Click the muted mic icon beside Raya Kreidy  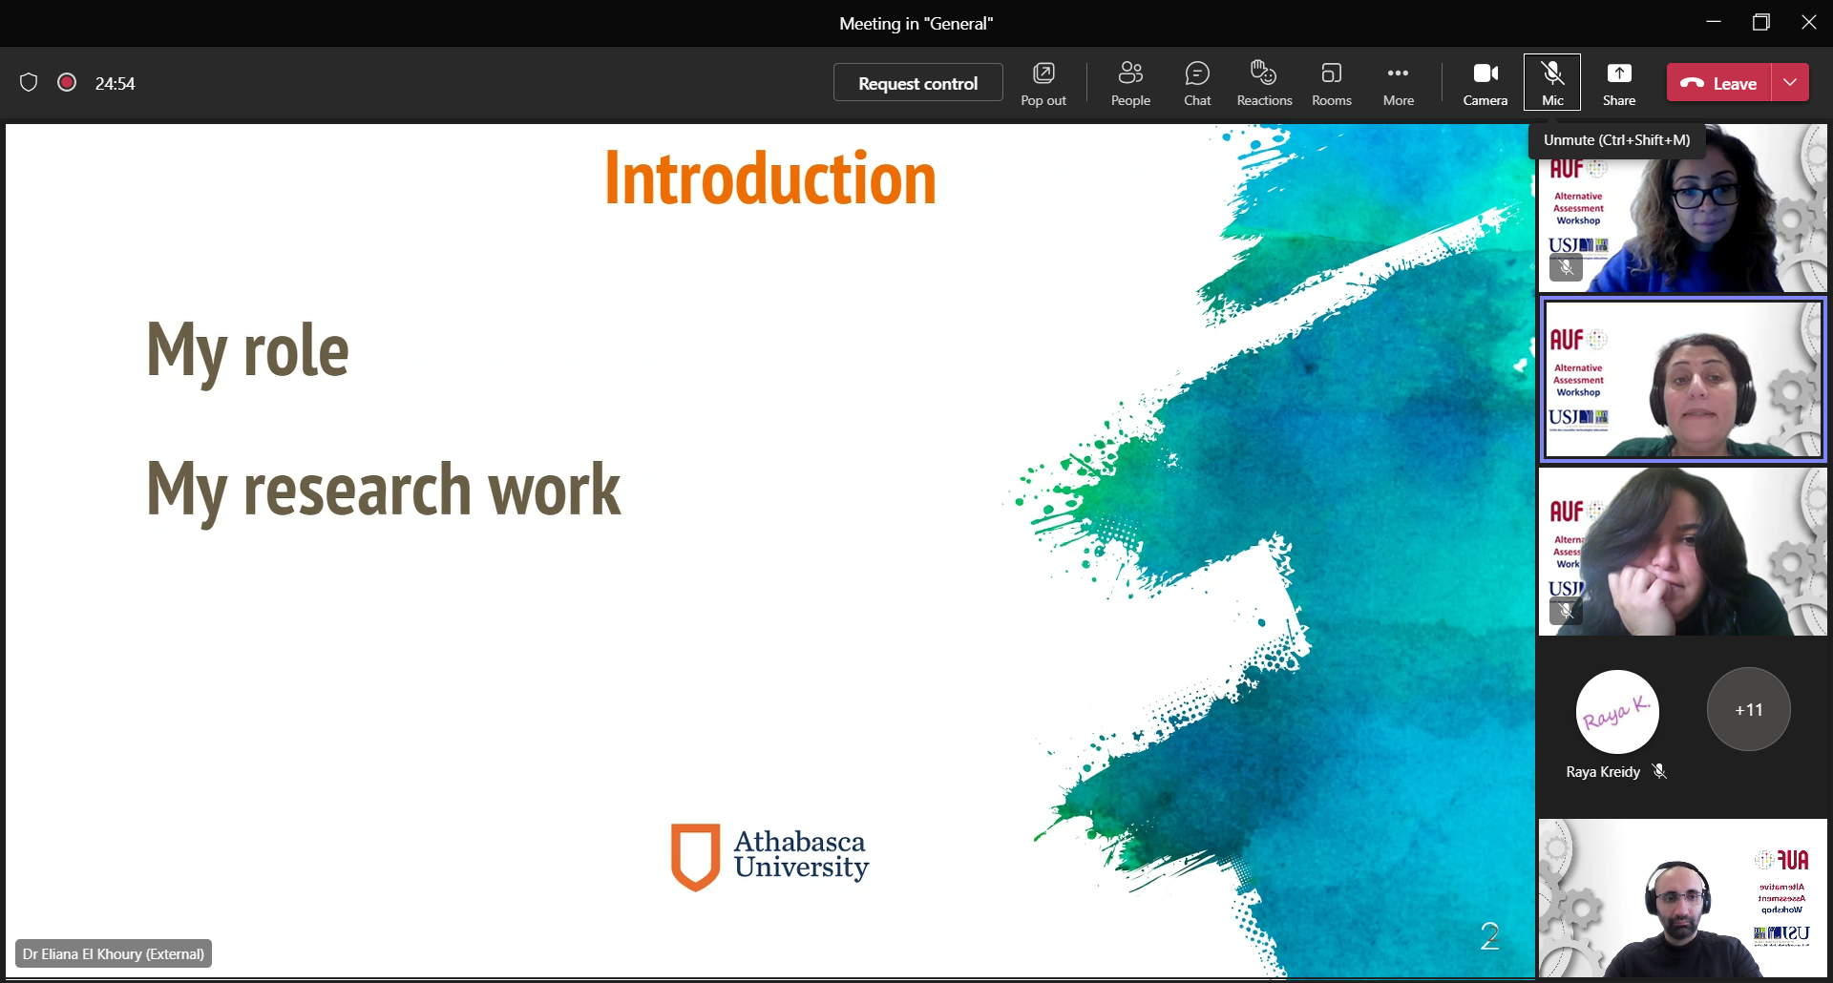tap(1659, 771)
